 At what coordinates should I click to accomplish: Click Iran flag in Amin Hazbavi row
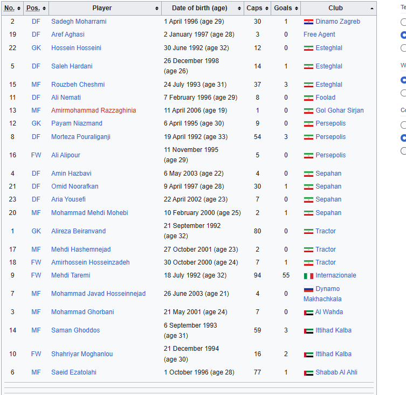[x=308, y=174]
